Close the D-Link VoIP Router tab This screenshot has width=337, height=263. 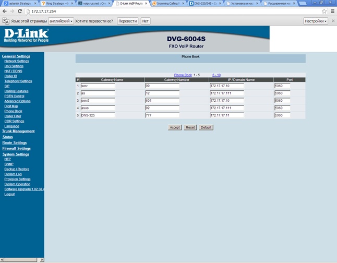146,4
